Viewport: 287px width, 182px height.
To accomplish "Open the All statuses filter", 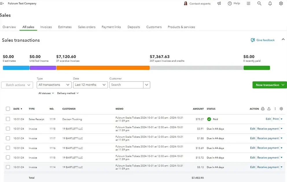I will tap(46, 93).
